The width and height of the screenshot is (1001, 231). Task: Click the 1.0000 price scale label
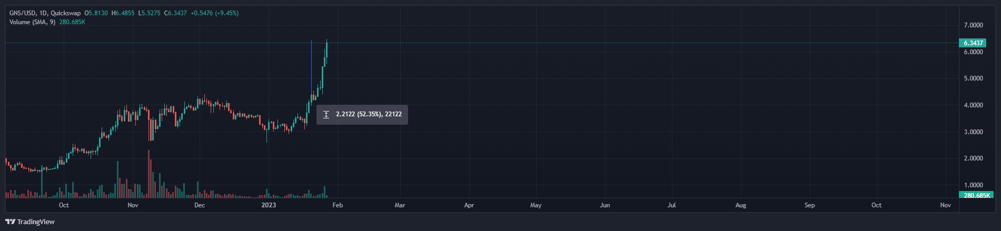(973, 185)
